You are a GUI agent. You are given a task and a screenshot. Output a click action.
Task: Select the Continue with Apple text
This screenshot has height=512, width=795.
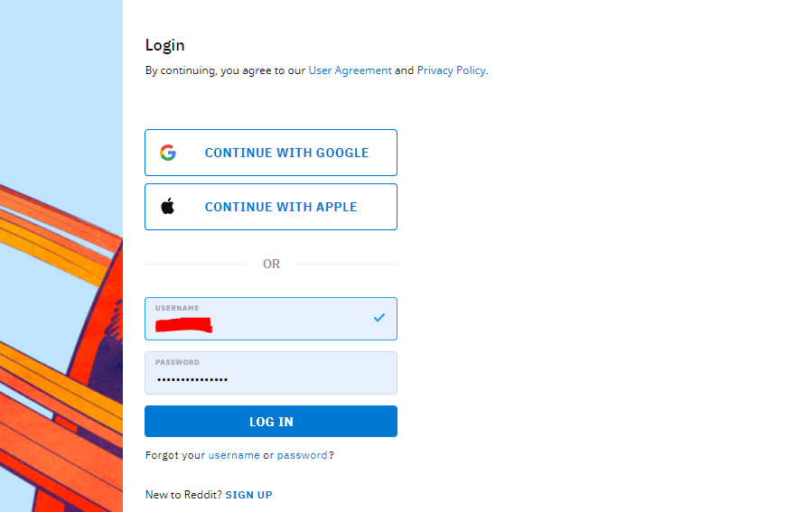281,207
